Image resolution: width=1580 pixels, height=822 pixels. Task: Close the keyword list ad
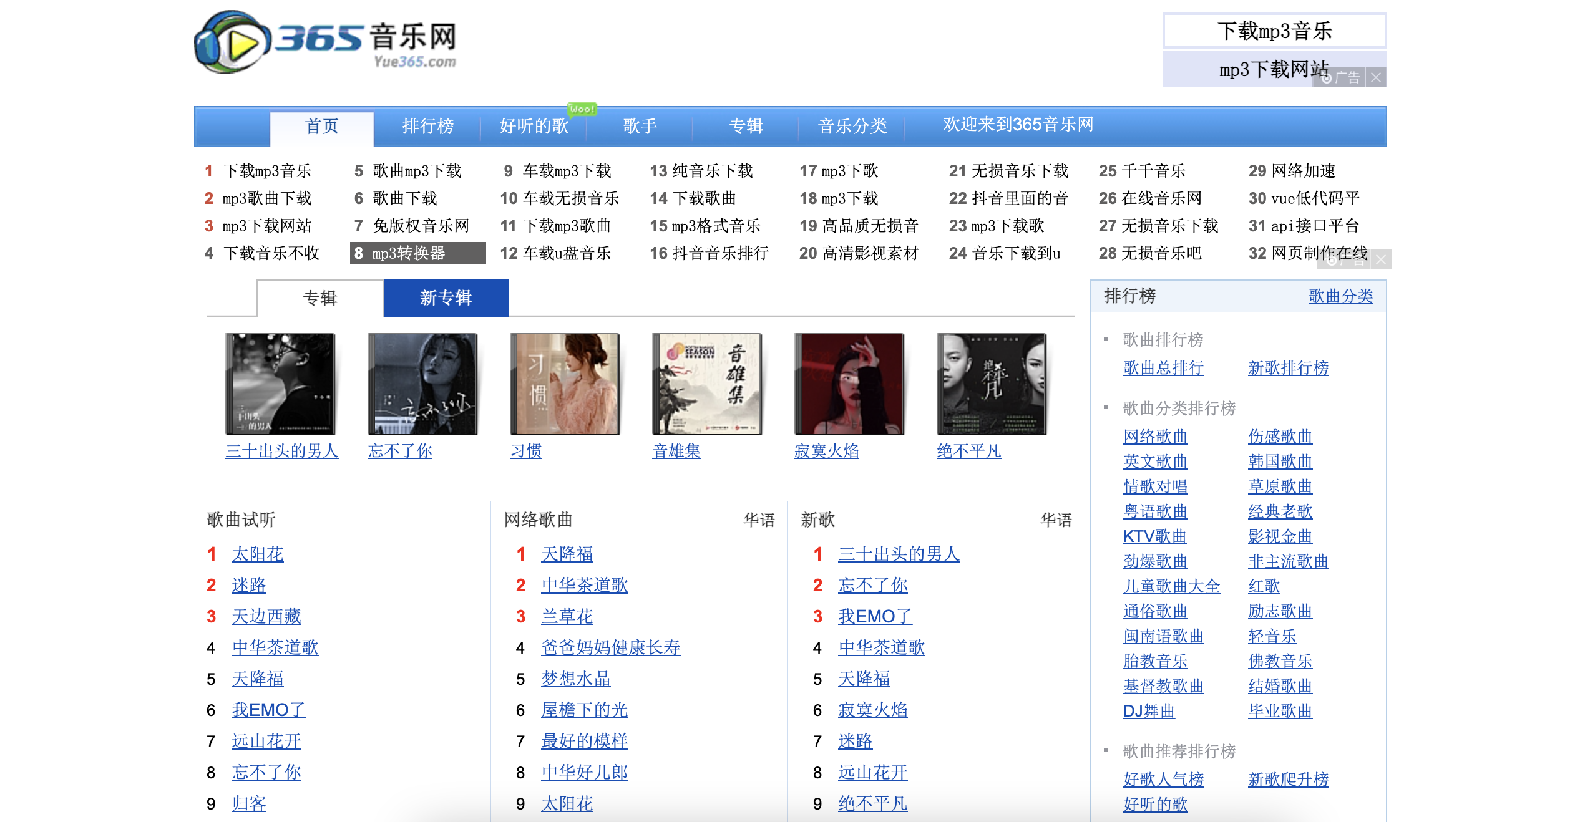pos(1381,259)
